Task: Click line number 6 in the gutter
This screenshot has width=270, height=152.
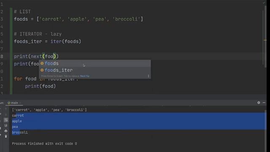Action: click(x=2, y=41)
